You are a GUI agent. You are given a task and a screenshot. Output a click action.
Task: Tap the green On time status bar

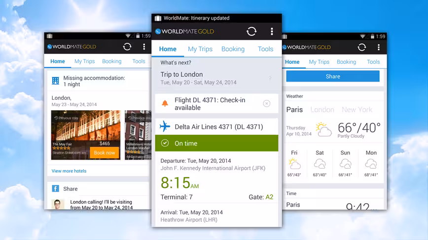point(217,143)
